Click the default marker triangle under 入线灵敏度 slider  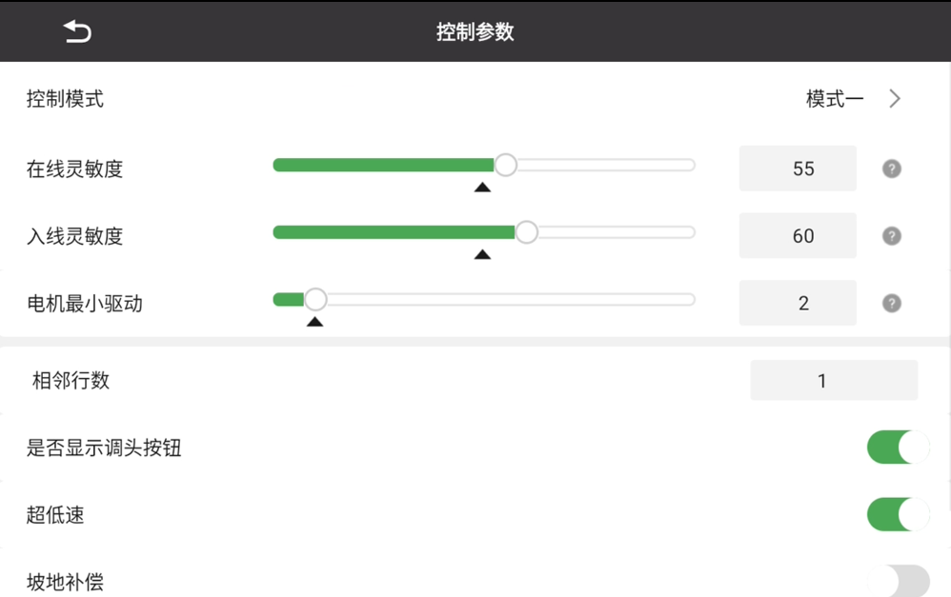coord(482,254)
